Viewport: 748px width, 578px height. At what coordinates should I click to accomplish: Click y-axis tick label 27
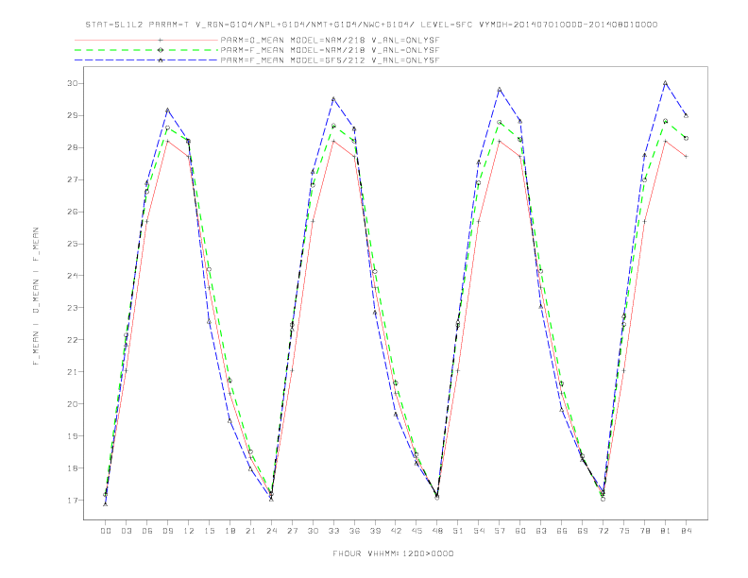[x=73, y=179]
